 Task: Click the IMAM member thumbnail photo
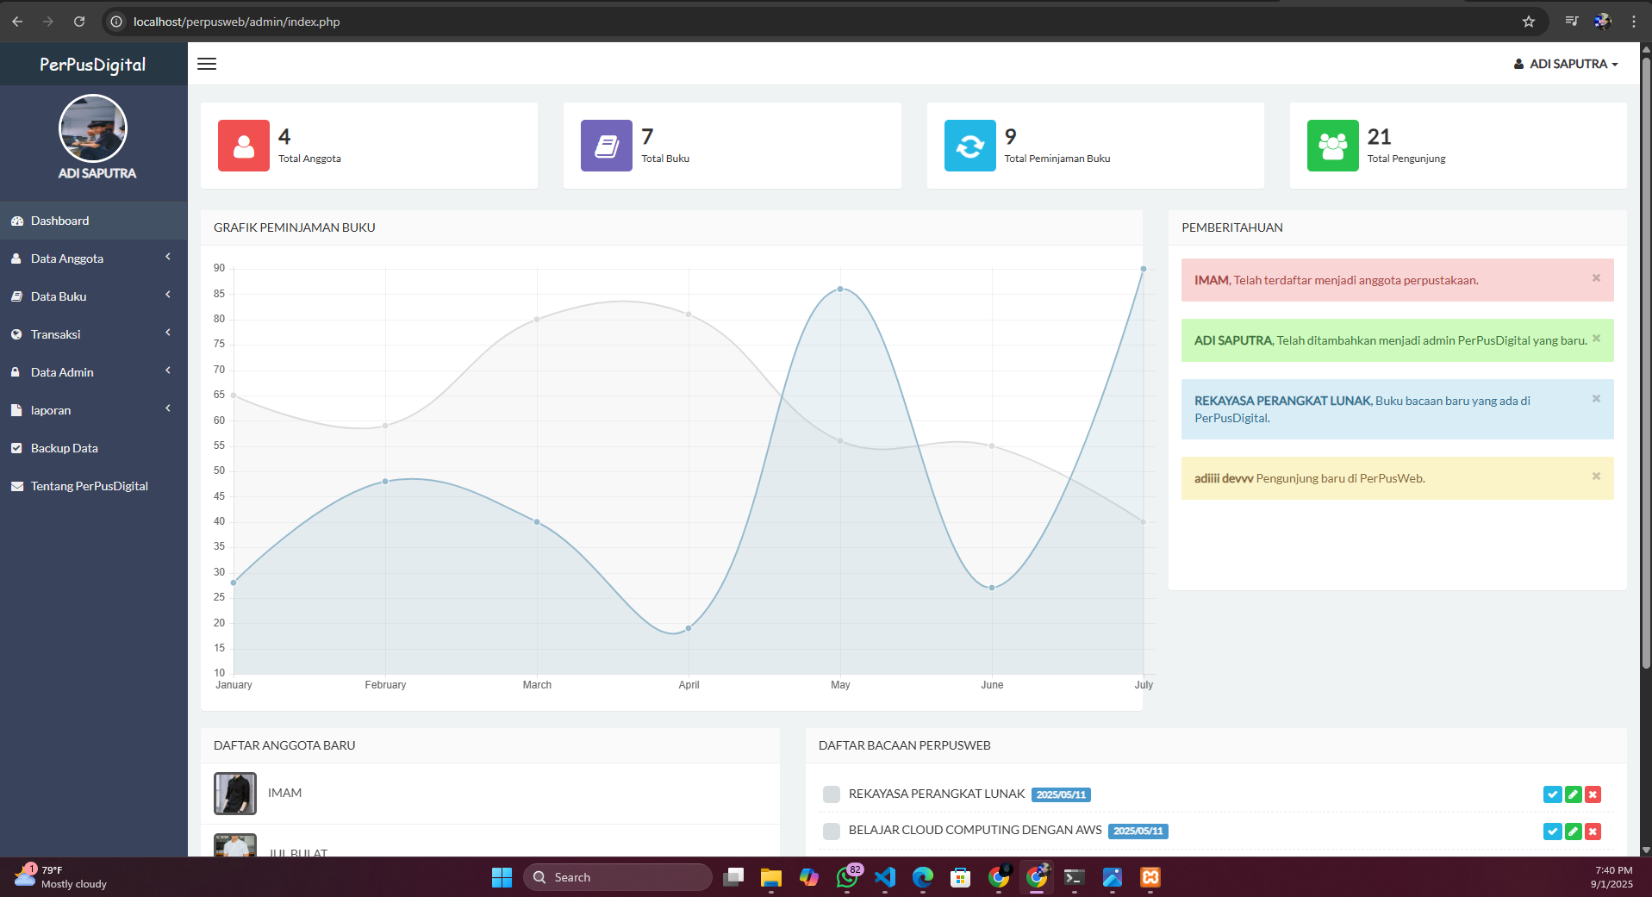[x=235, y=794]
